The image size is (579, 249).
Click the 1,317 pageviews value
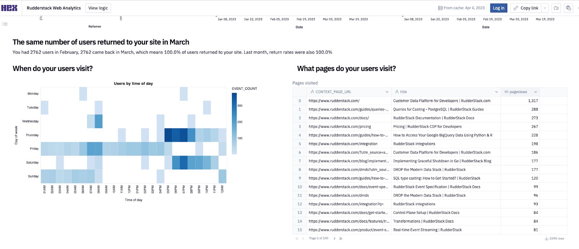tap(533, 101)
